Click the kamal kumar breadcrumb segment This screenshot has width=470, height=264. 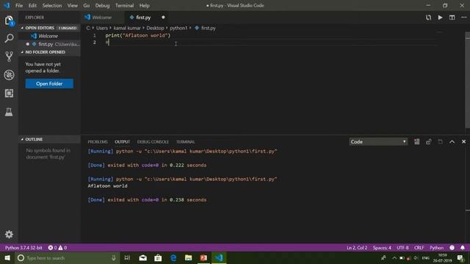[x=127, y=28]
